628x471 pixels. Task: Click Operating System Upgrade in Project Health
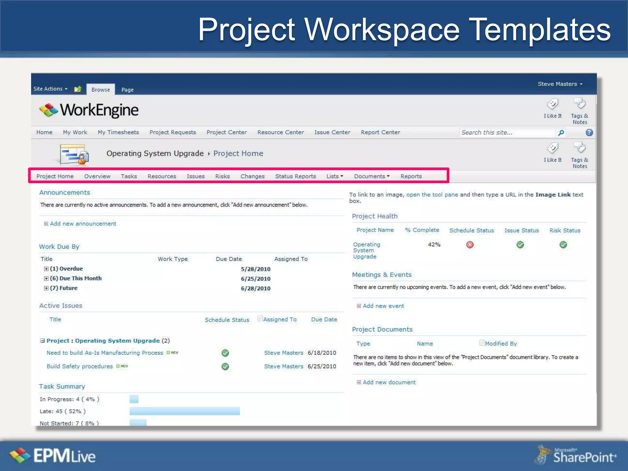[366, 251]
